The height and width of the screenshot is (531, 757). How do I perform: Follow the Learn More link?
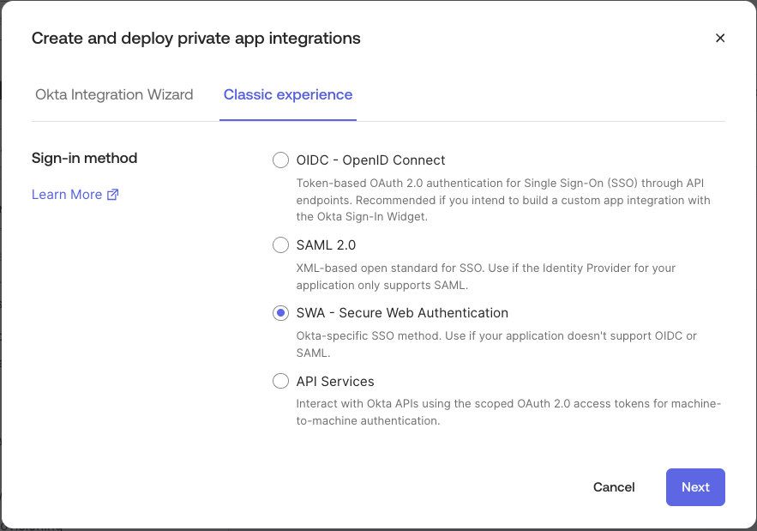pyautogui.click(x=67, y=194)
